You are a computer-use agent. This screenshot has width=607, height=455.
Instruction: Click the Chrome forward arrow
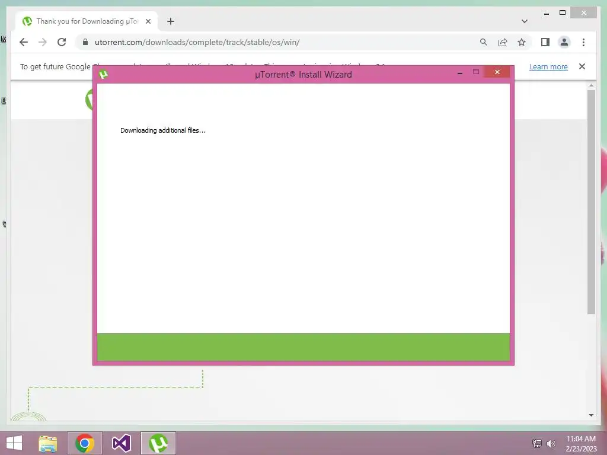(x=43, y=42)
